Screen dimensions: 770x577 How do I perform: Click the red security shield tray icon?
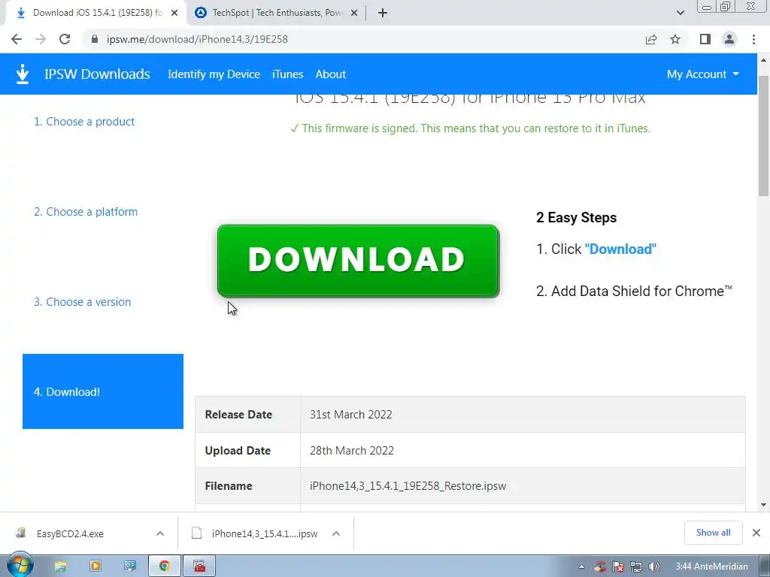point(599,566)
